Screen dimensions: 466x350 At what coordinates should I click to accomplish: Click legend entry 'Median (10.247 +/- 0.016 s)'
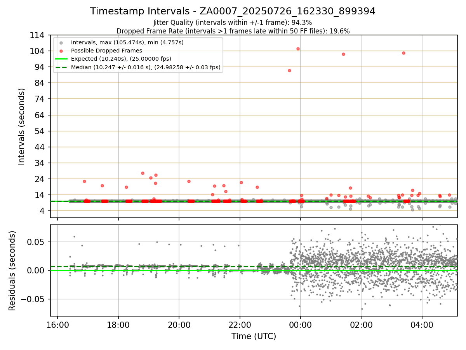[x=146, y=67]
